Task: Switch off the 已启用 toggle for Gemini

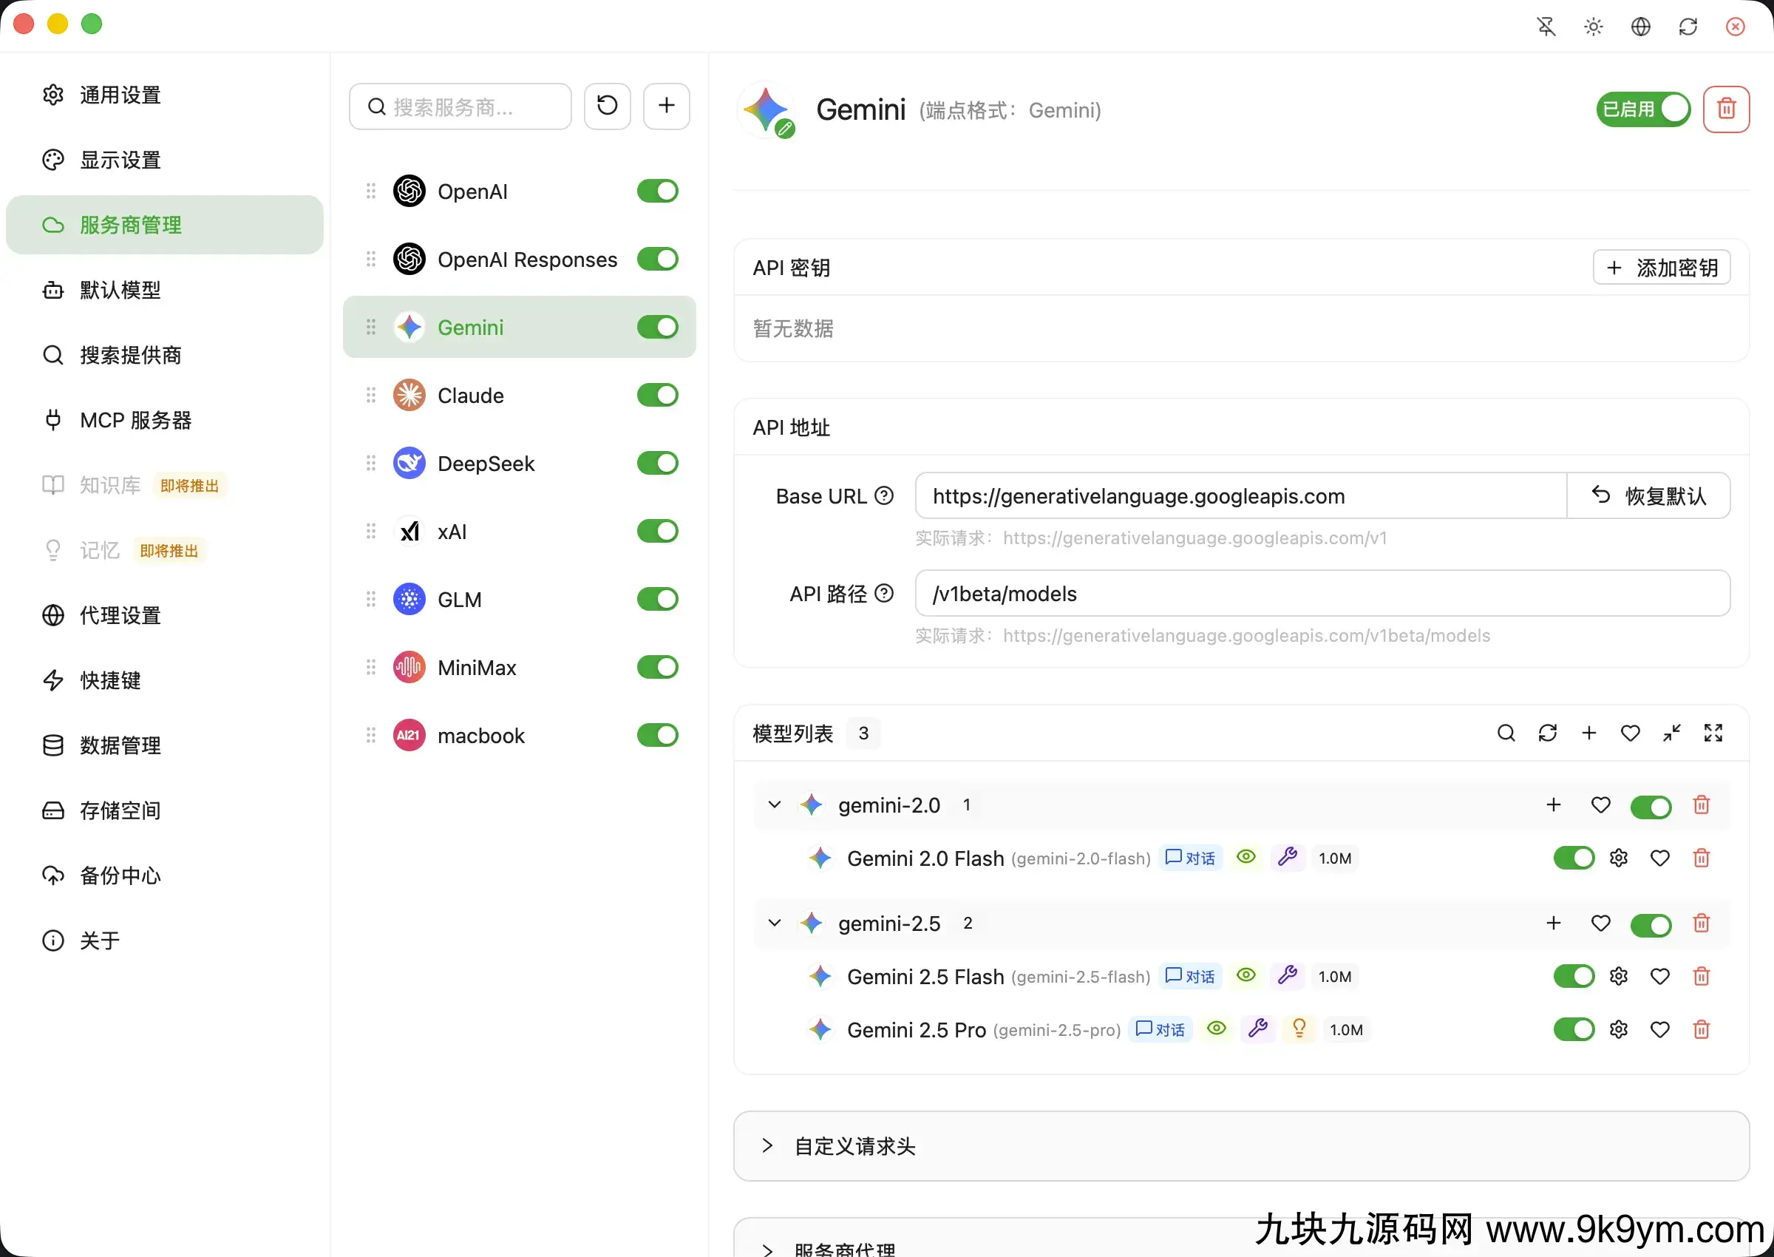Action: click(x=1643, y=109)
